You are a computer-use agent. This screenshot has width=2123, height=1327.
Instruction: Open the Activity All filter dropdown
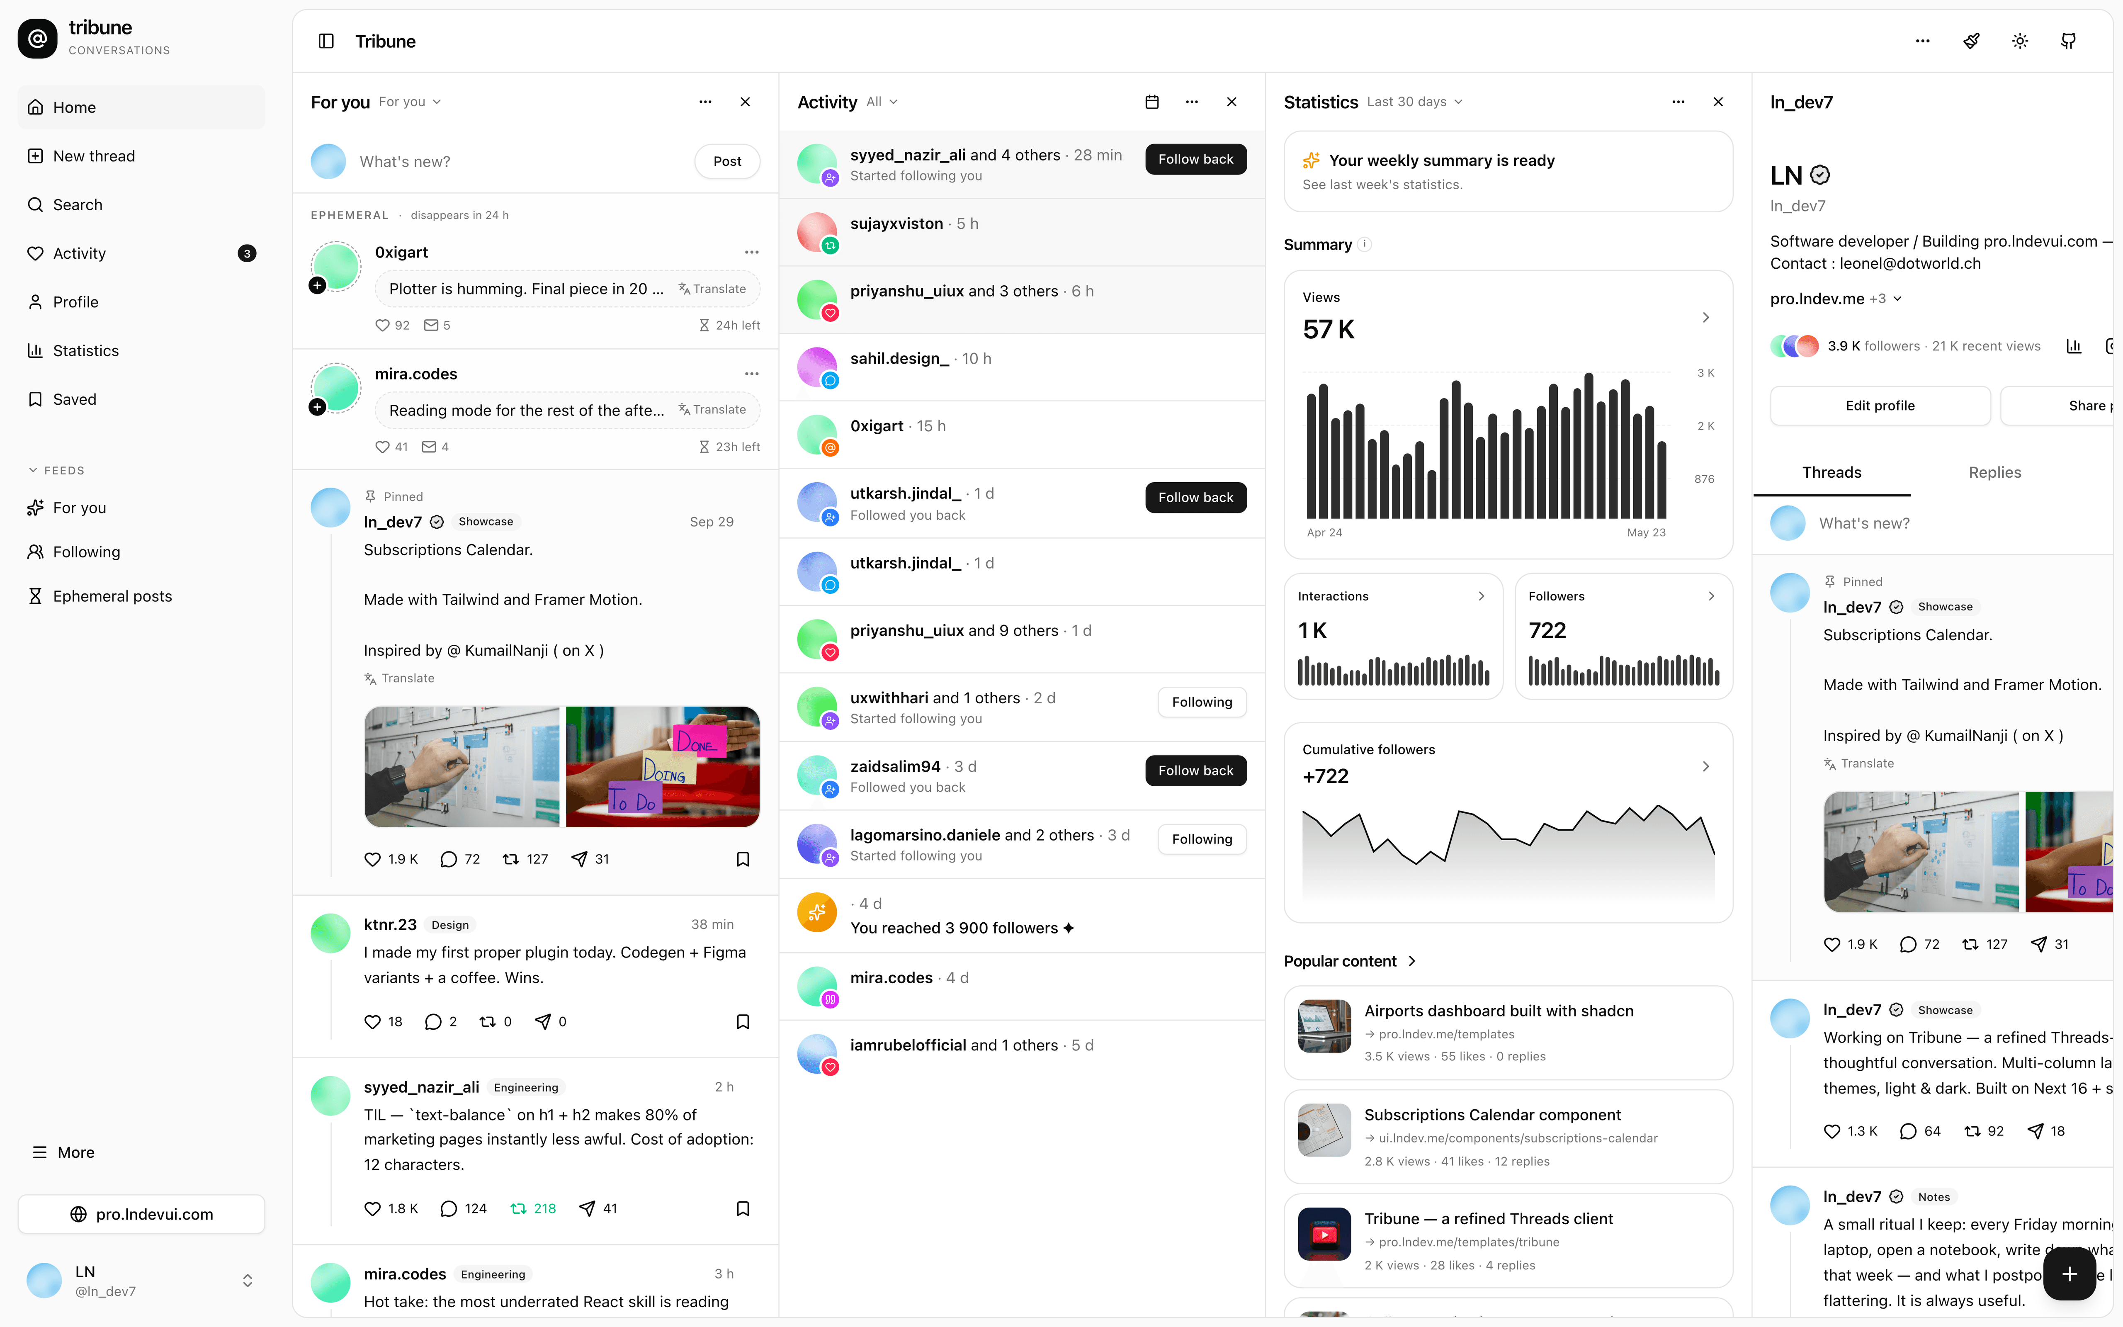pos(882,102)
